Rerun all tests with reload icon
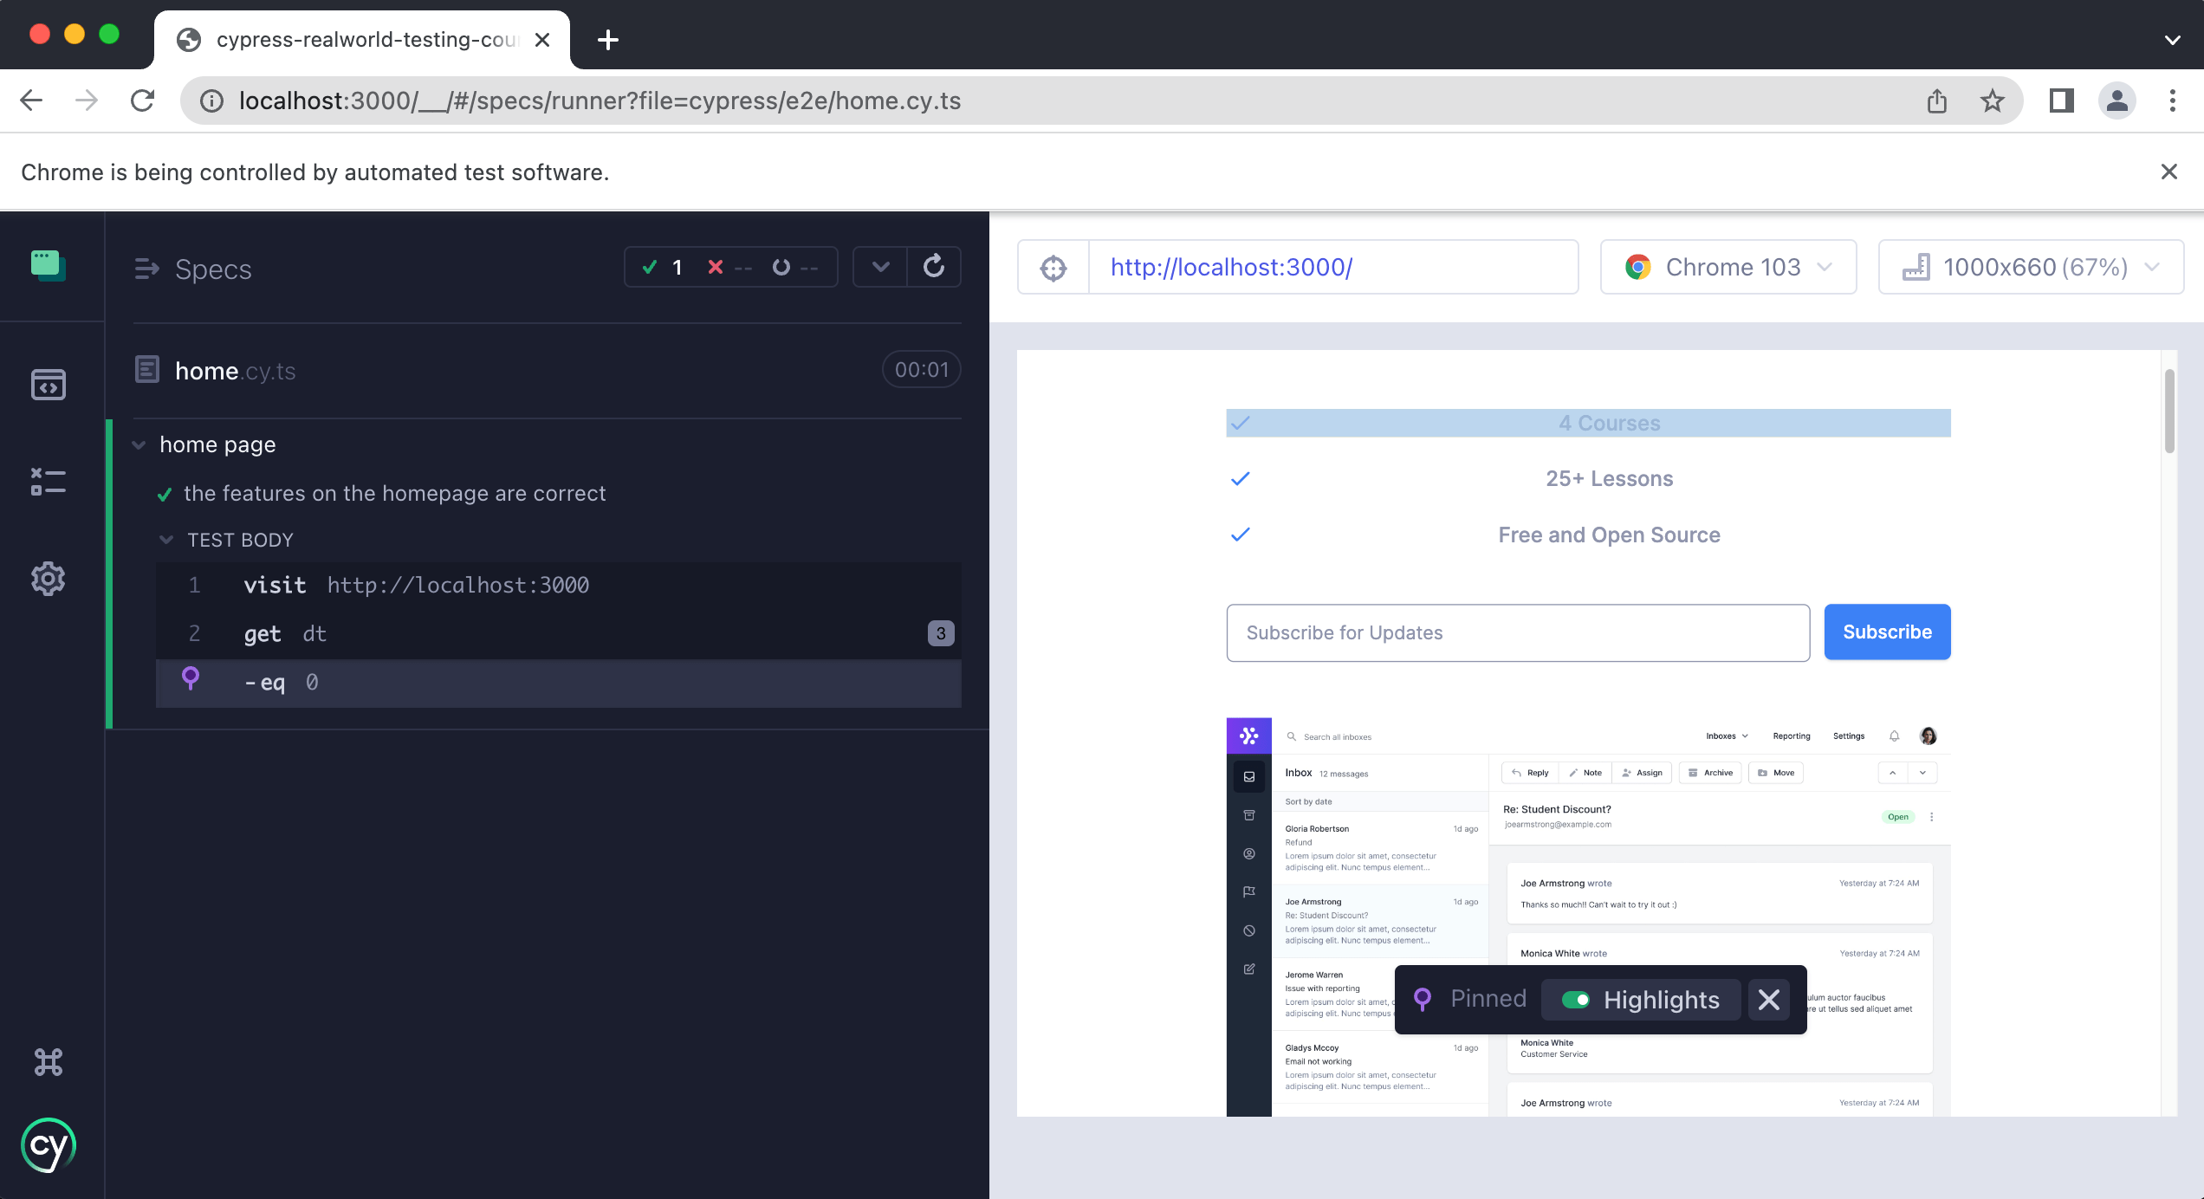Screen dimensions: 2204x1199 click(934, 267)
